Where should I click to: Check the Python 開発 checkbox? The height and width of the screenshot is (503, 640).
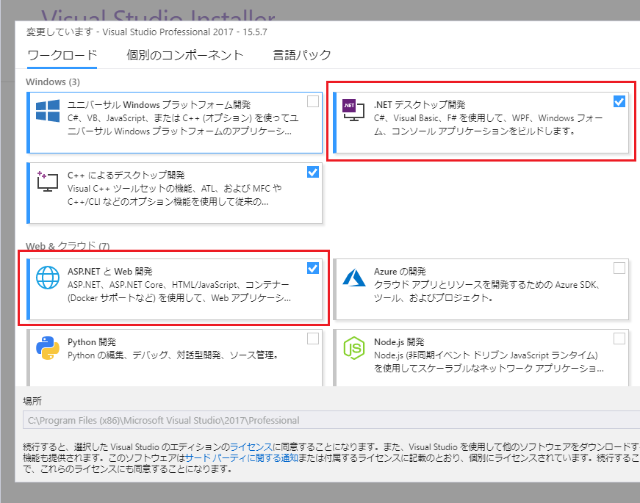[313, 339]
